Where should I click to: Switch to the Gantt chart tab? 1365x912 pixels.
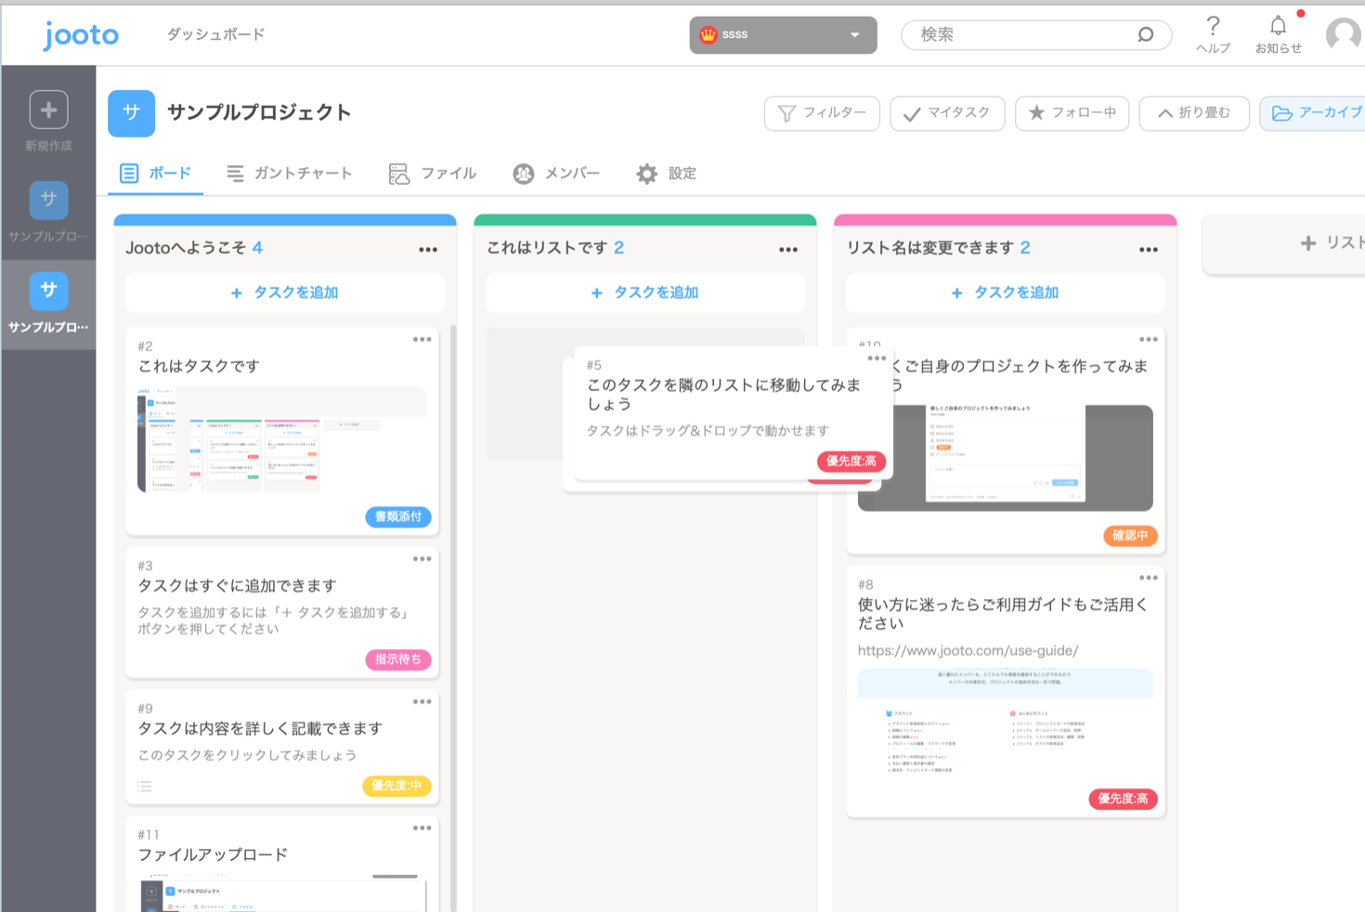click(289, 174)
